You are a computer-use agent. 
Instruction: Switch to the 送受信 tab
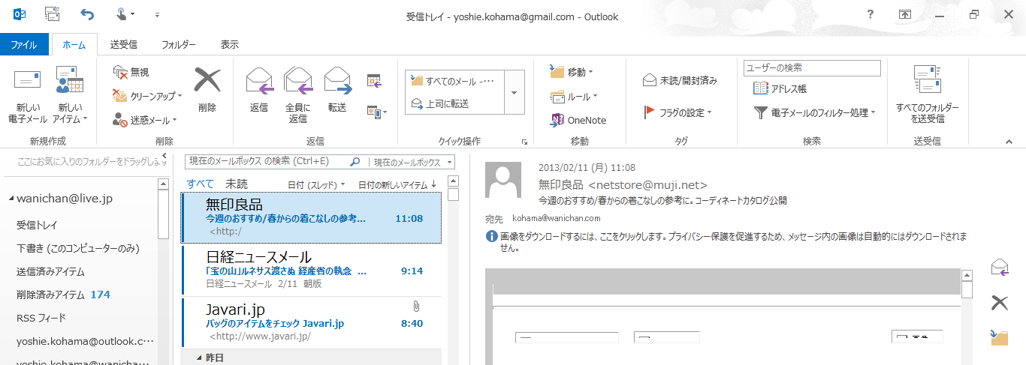pyautogui.click(x=123, y=44)
